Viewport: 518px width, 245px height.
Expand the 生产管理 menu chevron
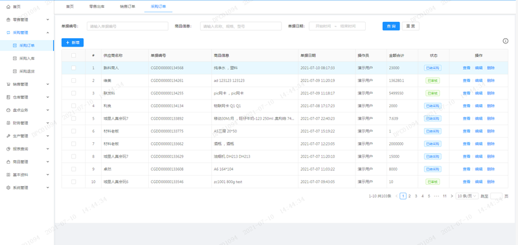(x=47, y=136)
